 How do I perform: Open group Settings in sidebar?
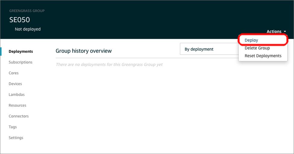[x=16, y=138]
